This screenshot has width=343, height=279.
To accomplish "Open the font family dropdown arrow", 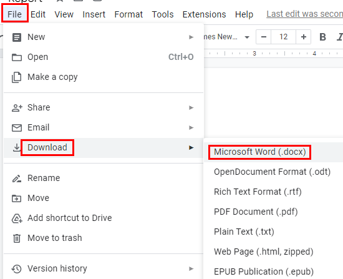I will click(247, 37).
